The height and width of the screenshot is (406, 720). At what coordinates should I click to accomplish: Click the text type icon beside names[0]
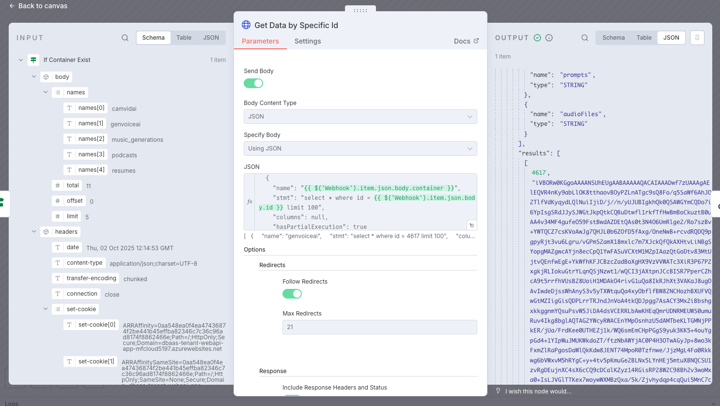[x=69, y=108]
